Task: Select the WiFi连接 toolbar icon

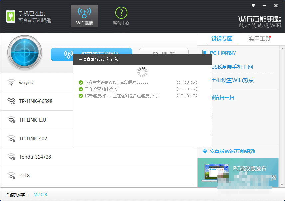Action: click(84, 16)
